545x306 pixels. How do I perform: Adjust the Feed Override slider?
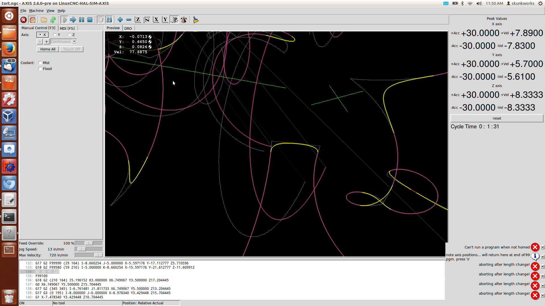pyautogui.click(x=89, y=243)
